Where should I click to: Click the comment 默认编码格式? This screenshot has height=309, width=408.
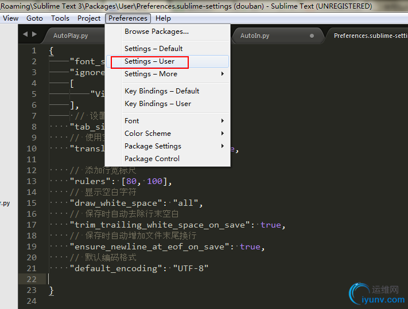click(110, 257)
